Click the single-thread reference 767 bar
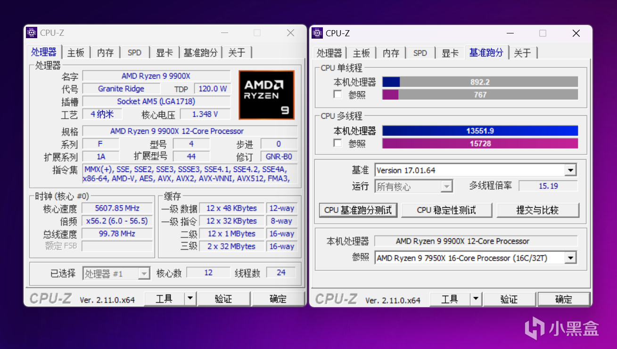Screen dimensions: 617x349 [x=480, y=95]
